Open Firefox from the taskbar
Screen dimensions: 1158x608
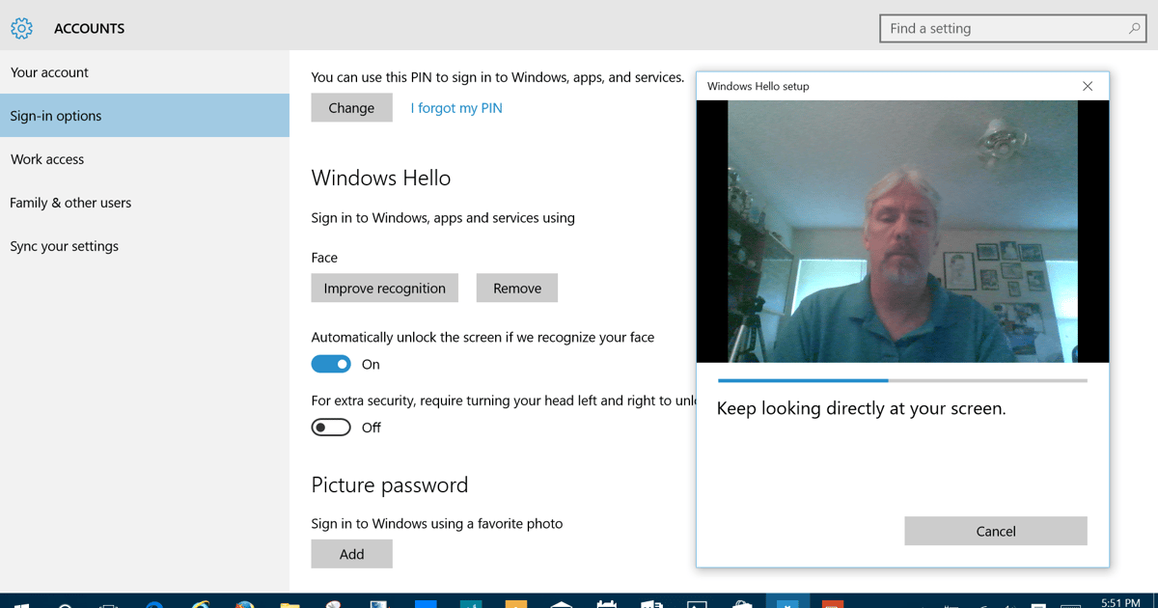coord(245,600)
